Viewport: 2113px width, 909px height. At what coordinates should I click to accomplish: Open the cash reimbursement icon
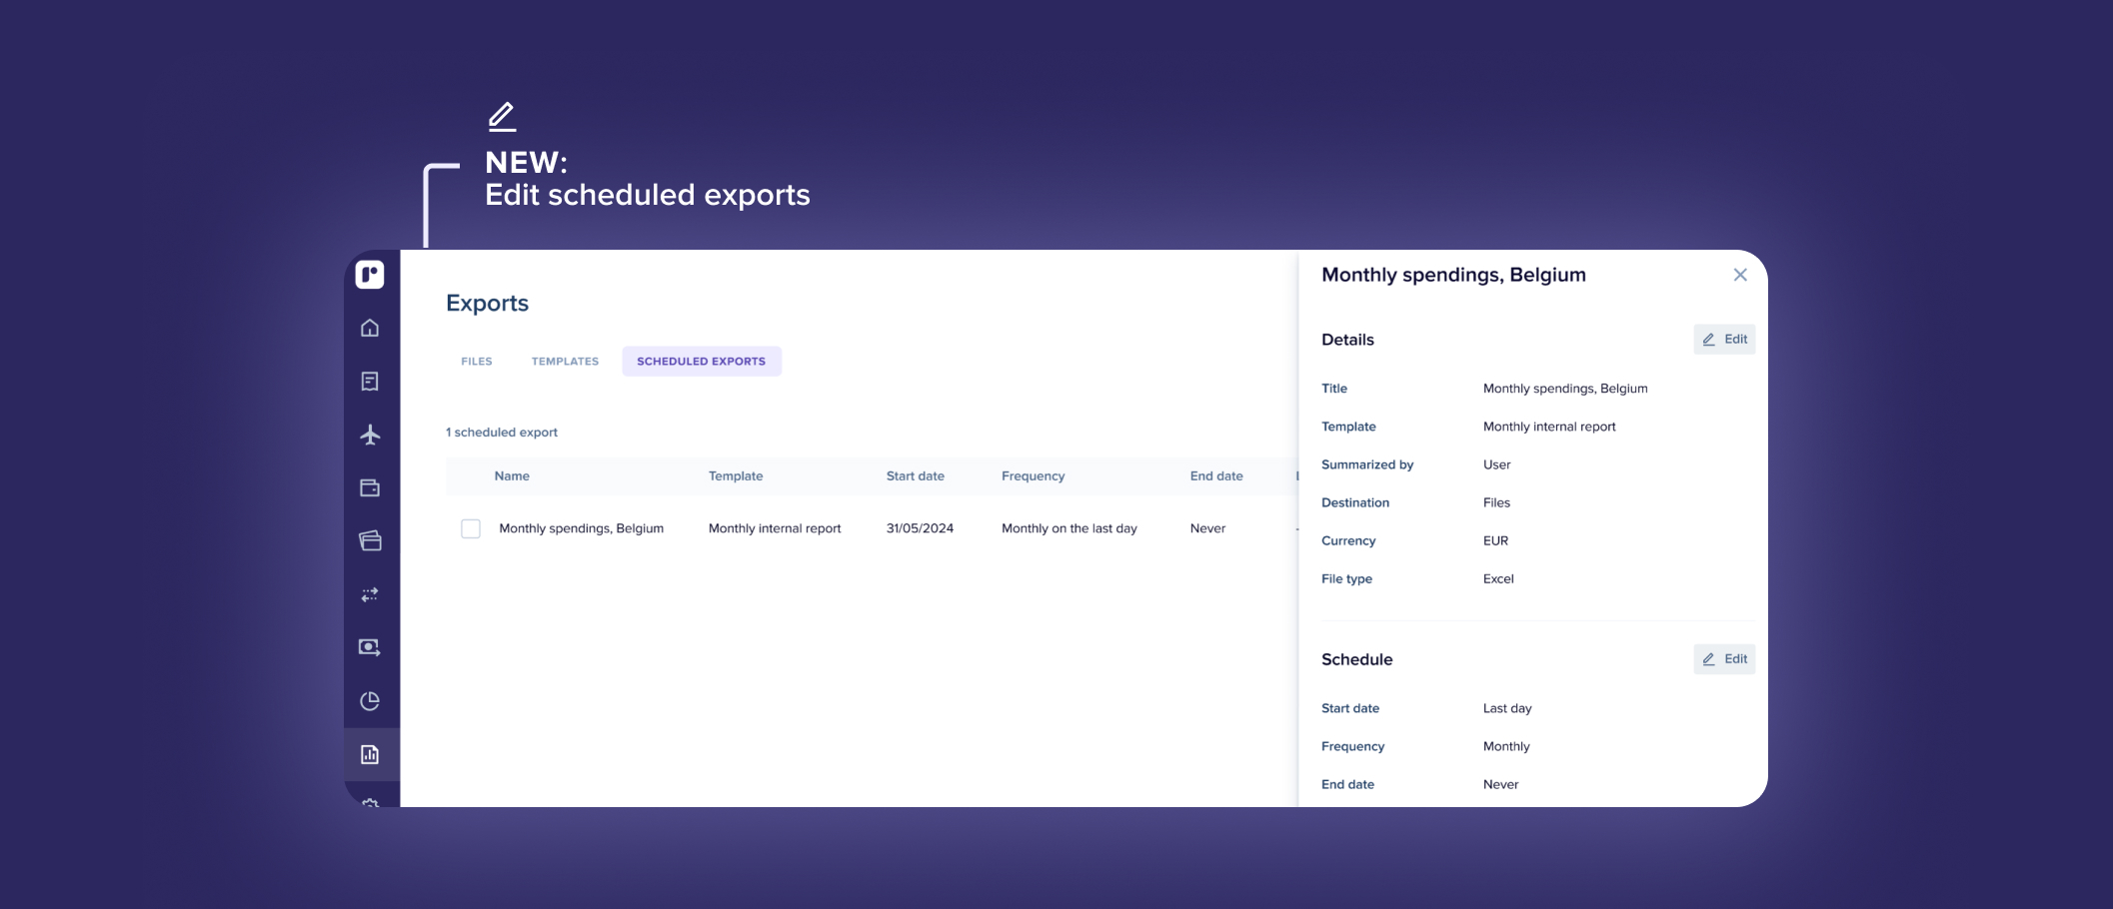click(370, 647)
